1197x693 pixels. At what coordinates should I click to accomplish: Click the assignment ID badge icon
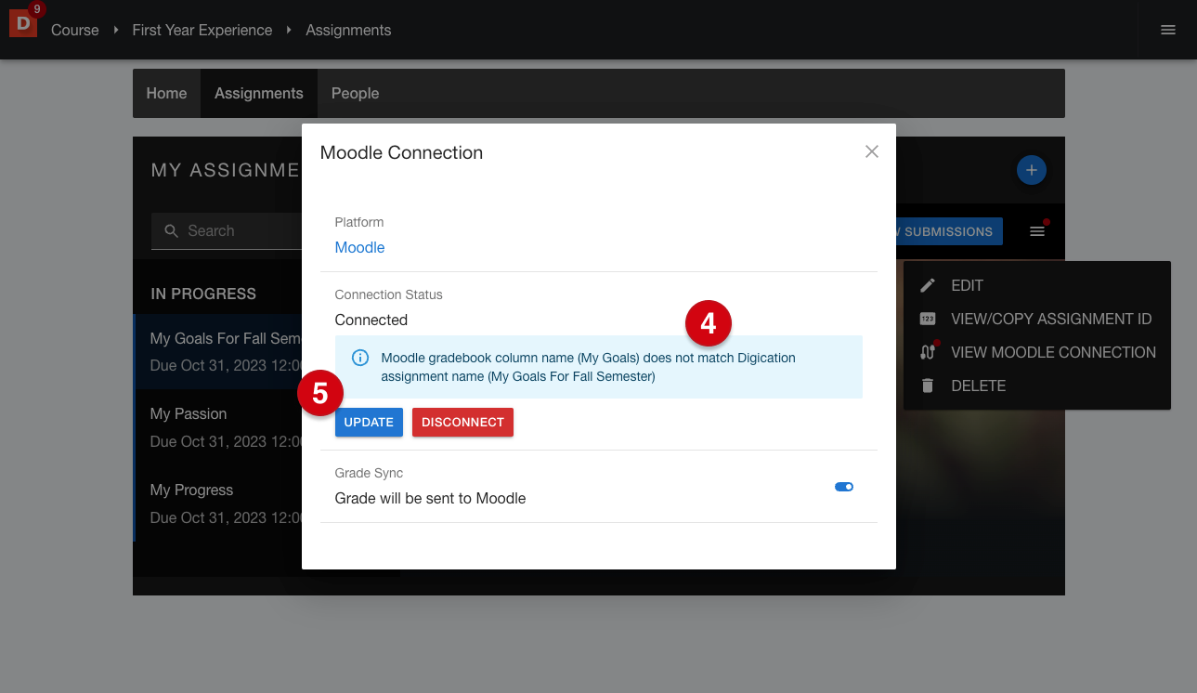point(928,319)
